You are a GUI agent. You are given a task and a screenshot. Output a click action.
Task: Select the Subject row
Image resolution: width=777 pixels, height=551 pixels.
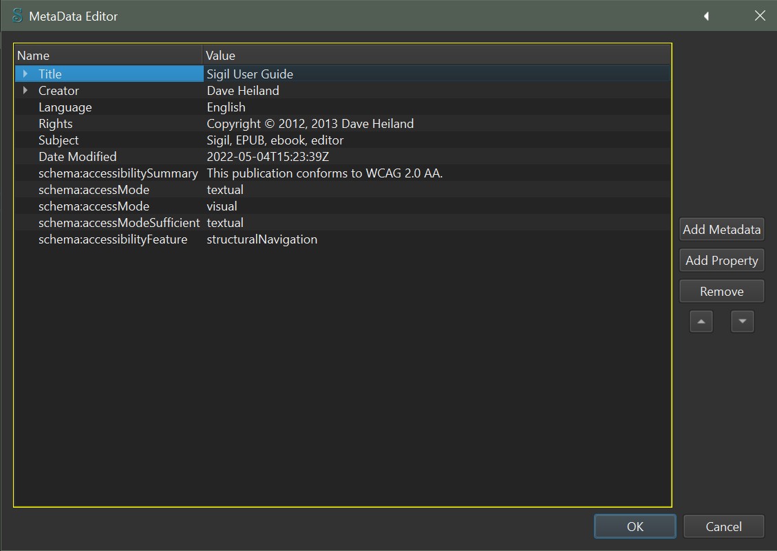point(343,140)
